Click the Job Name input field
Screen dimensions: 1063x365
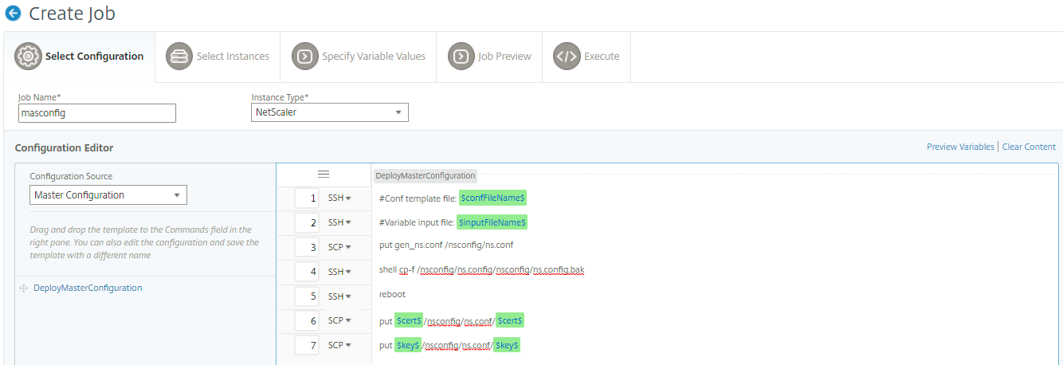(97, 113)
